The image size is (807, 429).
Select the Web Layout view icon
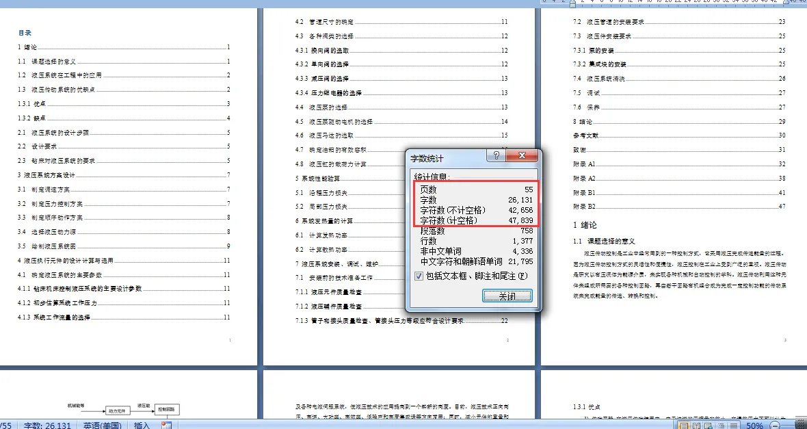click(709, 425)
